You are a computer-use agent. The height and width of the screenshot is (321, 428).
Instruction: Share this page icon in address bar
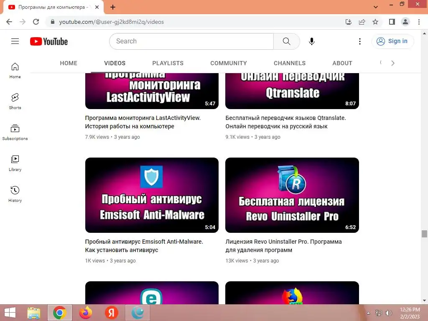(x=362, y=22)
